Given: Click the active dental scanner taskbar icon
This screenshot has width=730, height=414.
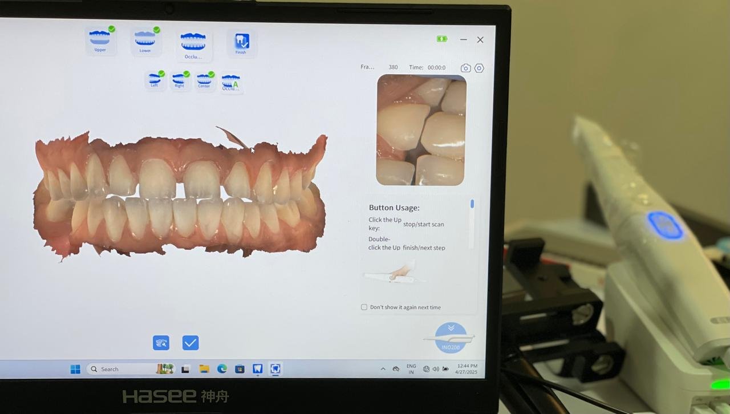Looking at the screenshot, I should [275, 369].
